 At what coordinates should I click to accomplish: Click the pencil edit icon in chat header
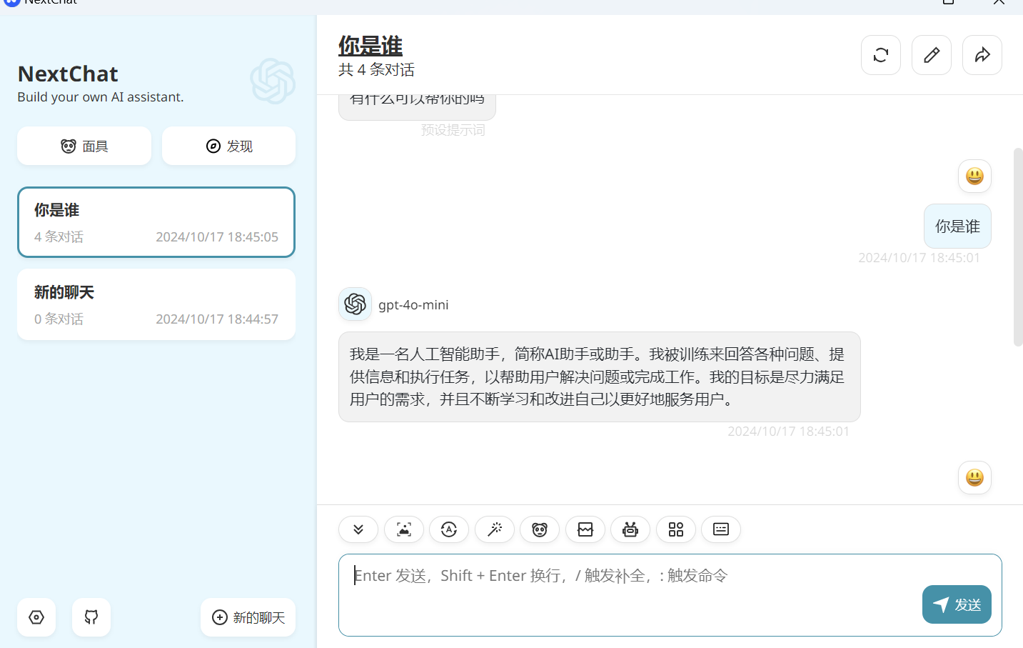931,55
